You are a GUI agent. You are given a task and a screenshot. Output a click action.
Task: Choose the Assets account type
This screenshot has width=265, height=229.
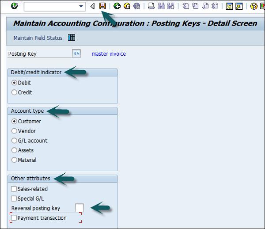tap(15, 150)
